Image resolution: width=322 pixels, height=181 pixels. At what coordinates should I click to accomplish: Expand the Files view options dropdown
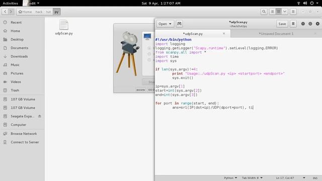tap(285, 12)
